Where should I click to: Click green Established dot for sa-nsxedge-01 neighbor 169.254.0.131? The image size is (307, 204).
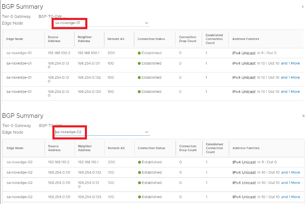[139, 63]
